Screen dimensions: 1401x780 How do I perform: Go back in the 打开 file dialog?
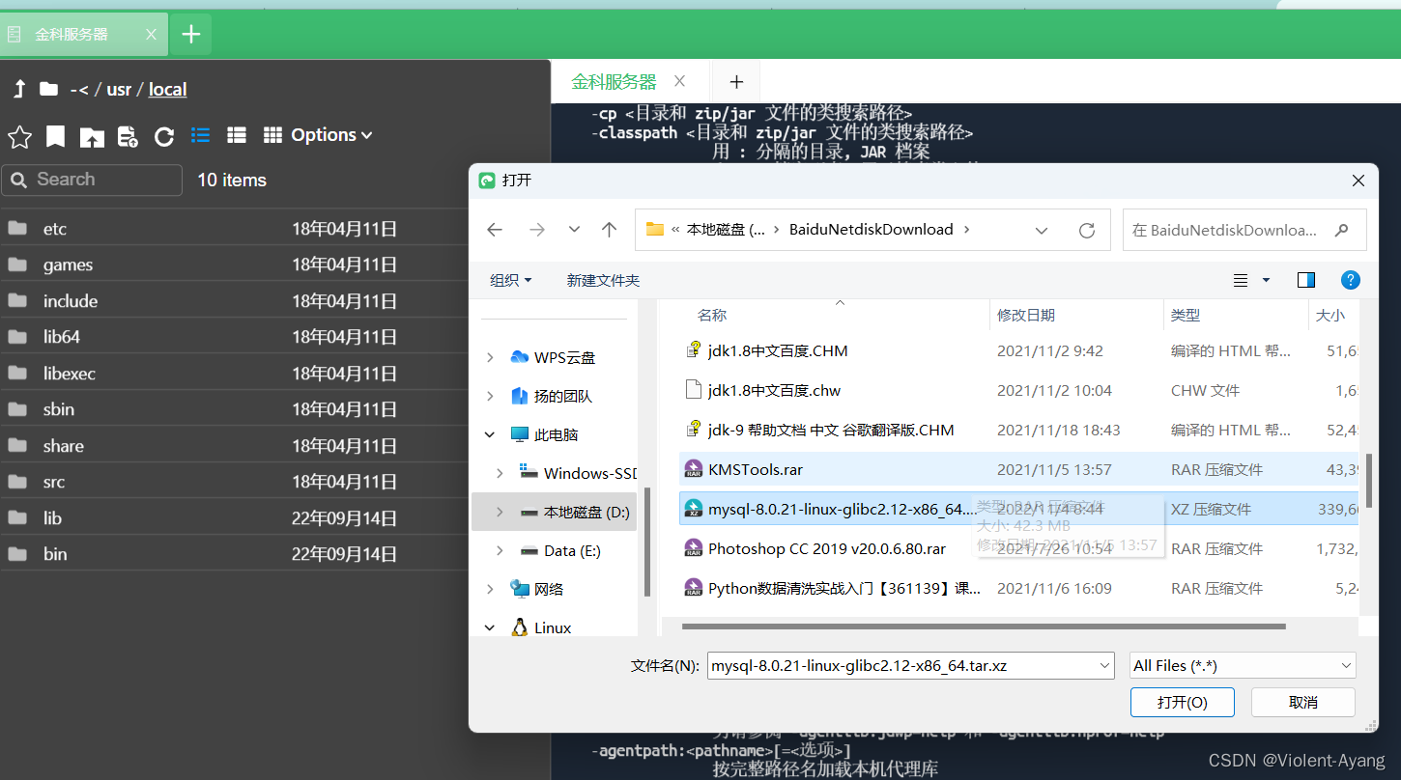495,230
